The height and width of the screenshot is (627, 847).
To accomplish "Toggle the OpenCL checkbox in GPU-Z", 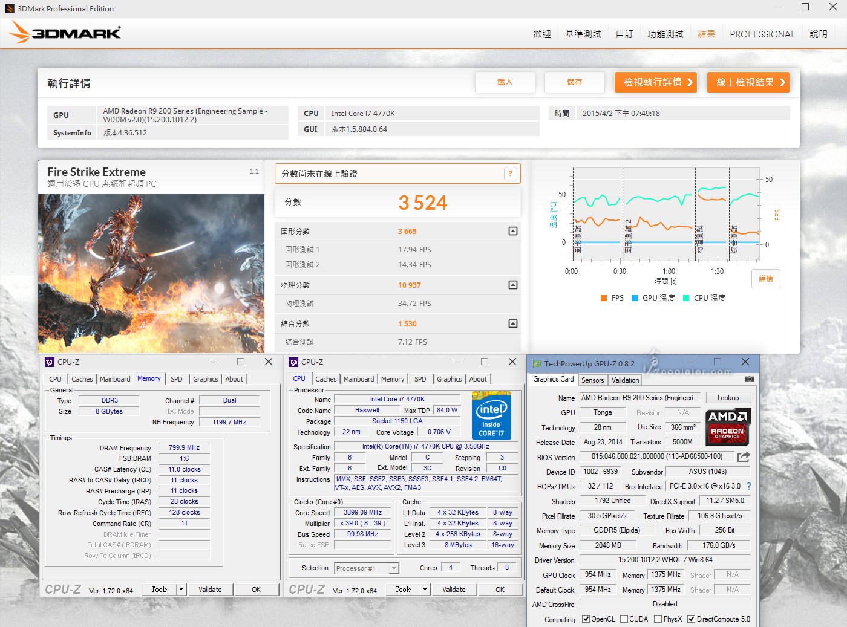I will [586, 619].
